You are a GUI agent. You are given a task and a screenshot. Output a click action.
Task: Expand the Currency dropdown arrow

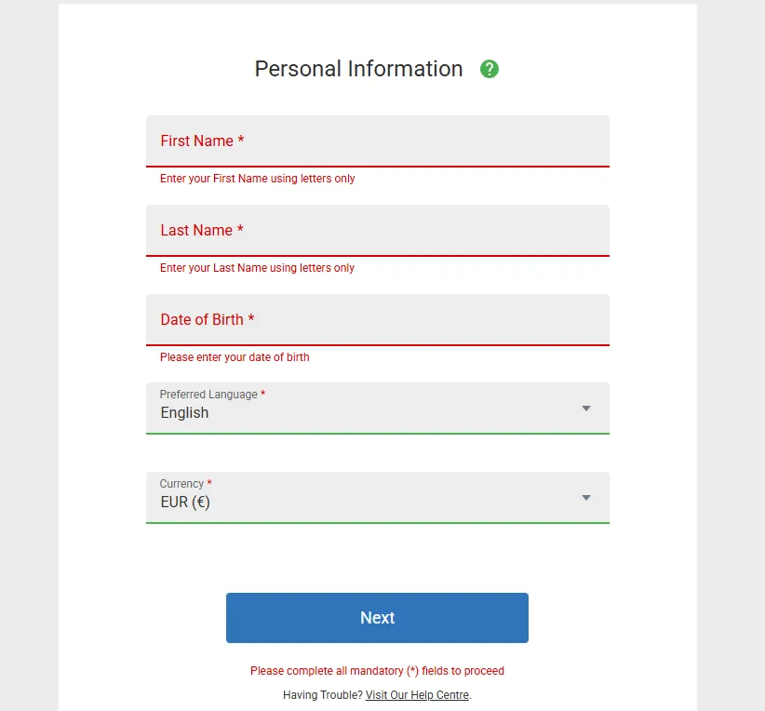tap(586, 498)
